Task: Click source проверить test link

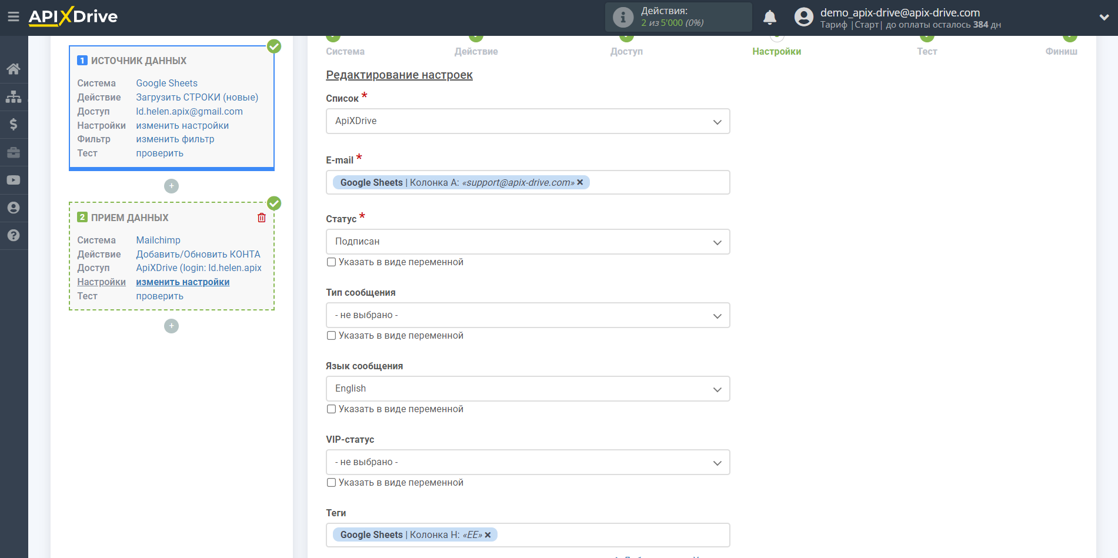Action: (159, 153)
